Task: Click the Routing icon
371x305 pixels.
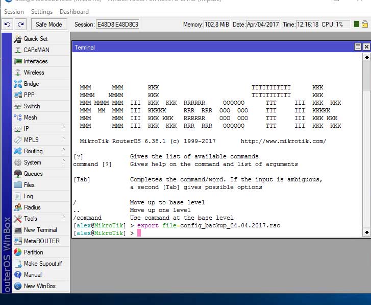Action: coord(18,151)
